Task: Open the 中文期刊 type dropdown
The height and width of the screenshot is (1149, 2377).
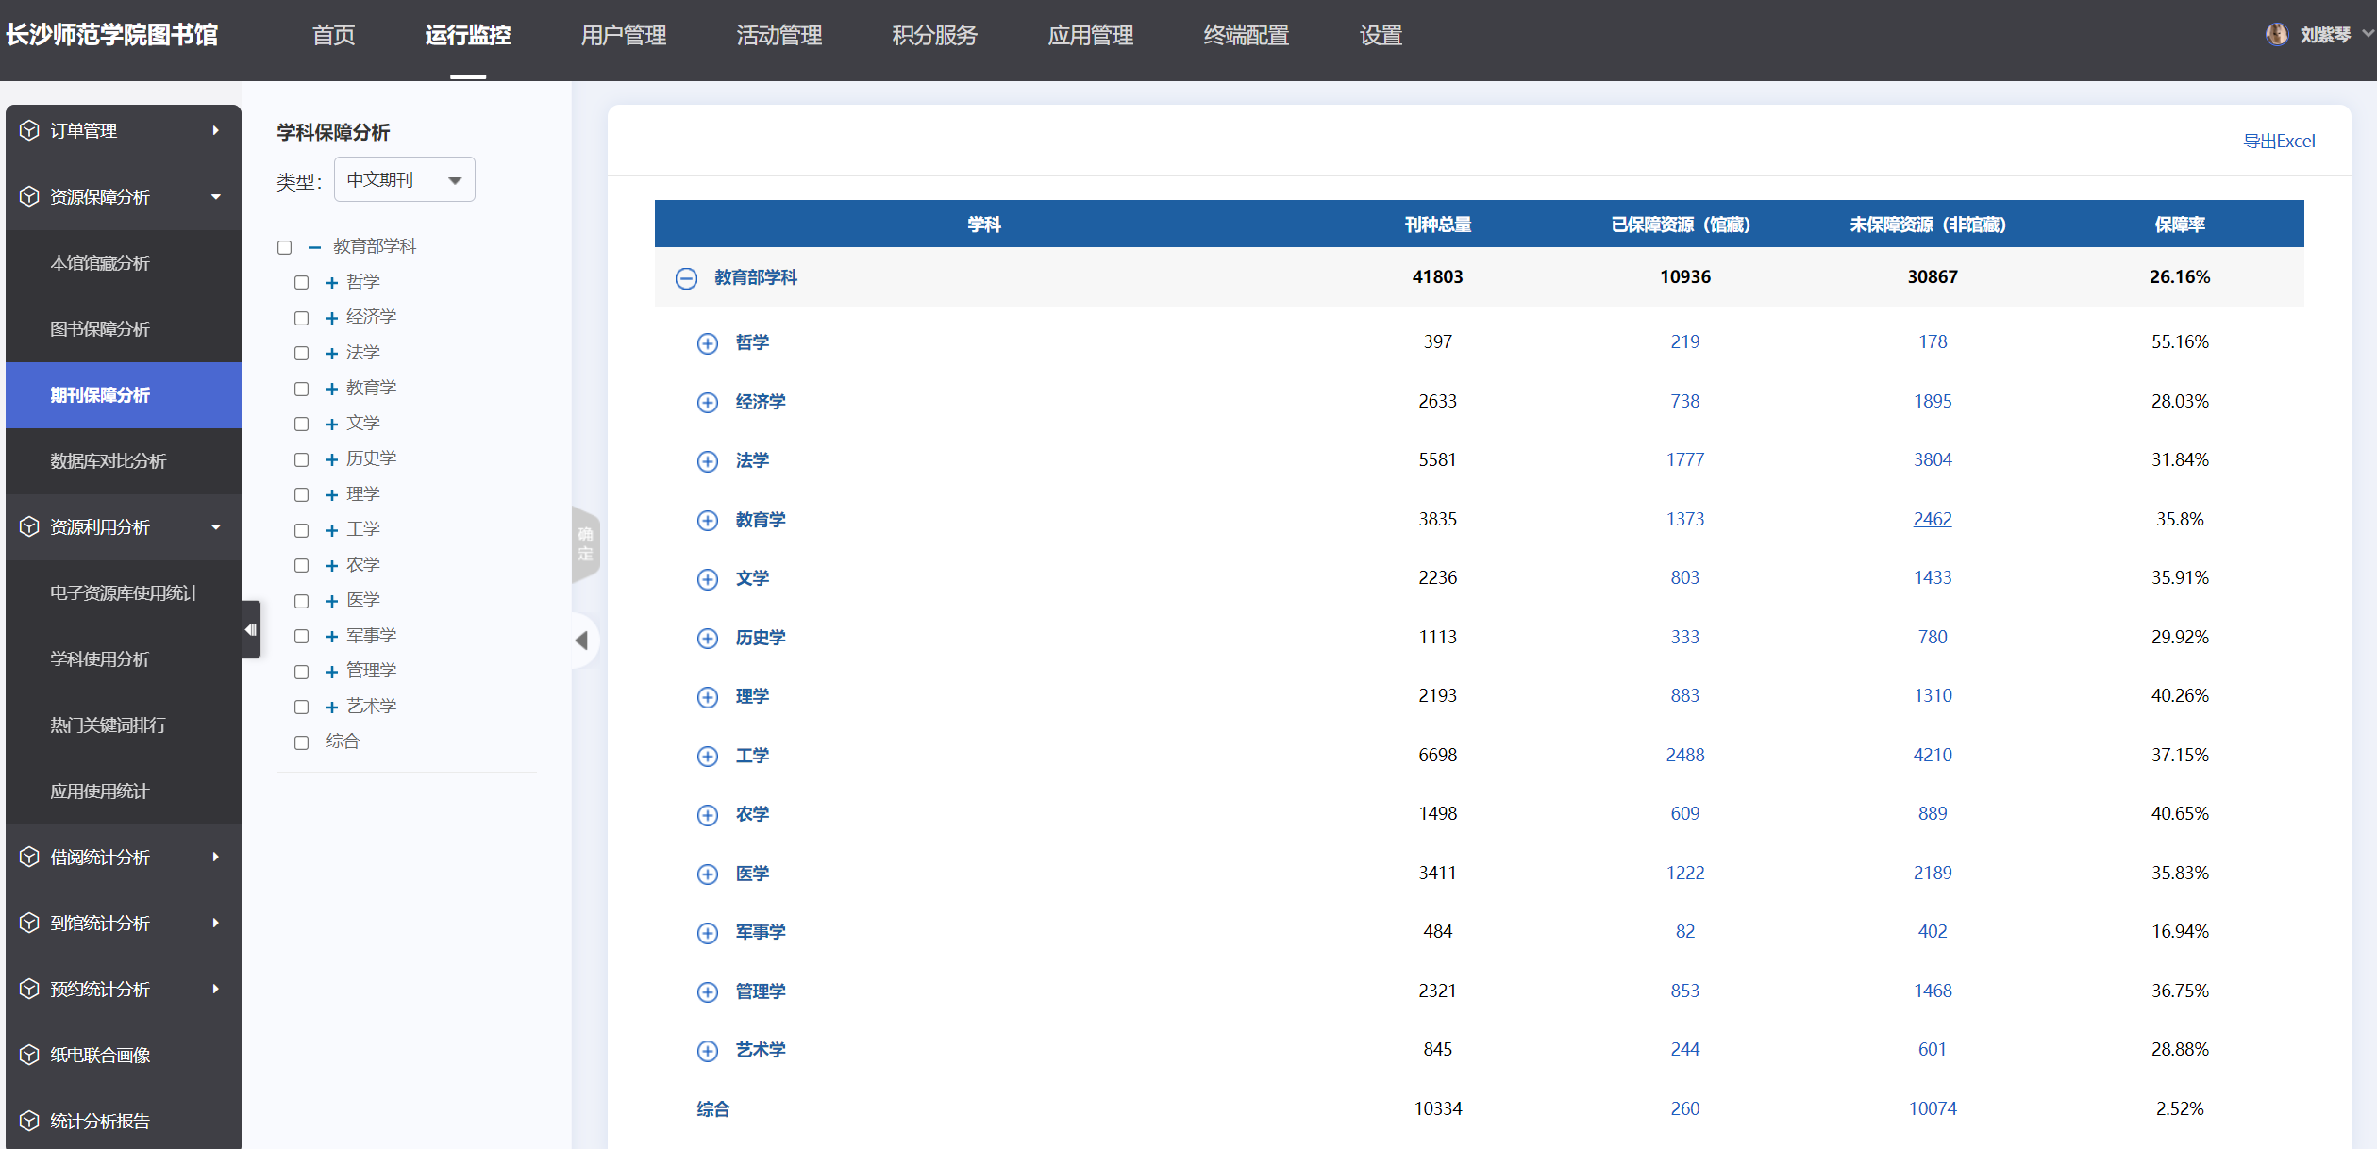Action: pos(404,179)
